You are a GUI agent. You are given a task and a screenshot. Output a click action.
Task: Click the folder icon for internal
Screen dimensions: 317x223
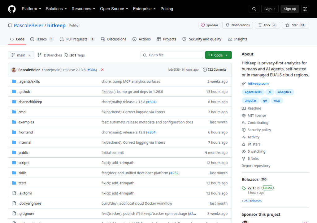tap(14, 142)
